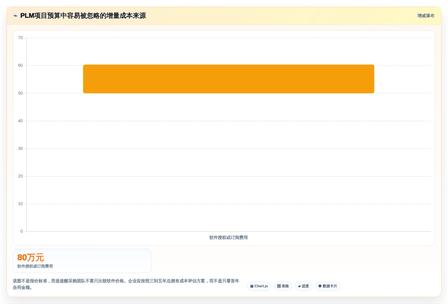Screen dimensions: 448x304
Task: Click the footnote paragraph starting 该图不是报价标准
Action: pyautogui.click(x=126, y=284)
